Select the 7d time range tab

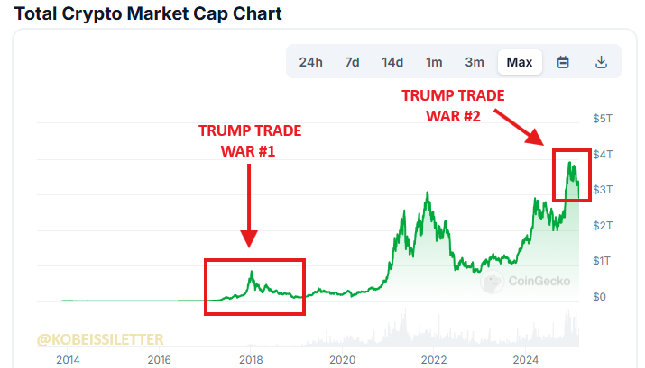[352, 62]
